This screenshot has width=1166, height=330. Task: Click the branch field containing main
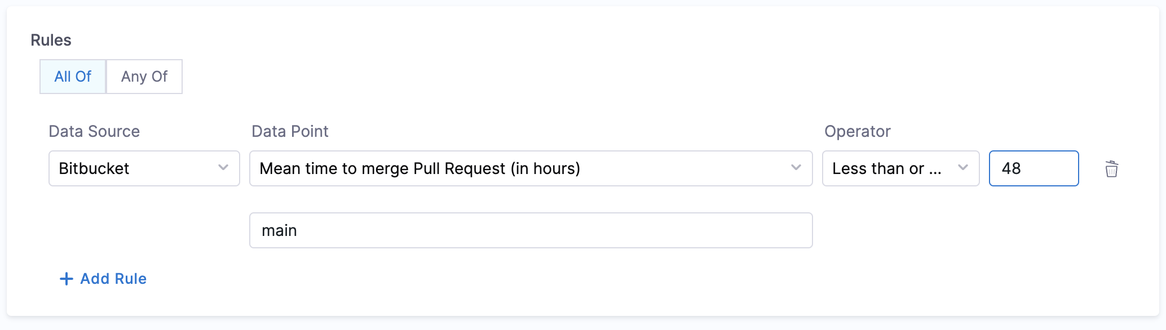point(530,230)
